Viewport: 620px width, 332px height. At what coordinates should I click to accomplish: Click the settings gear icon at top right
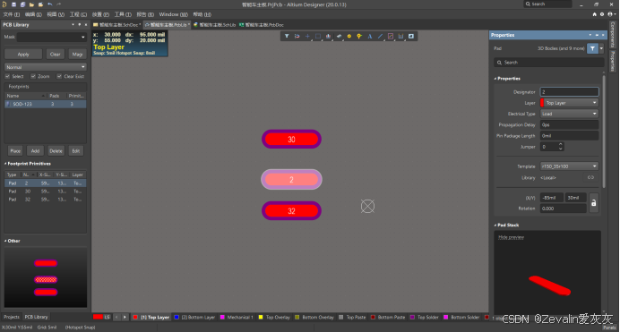(x=602, y=14)
